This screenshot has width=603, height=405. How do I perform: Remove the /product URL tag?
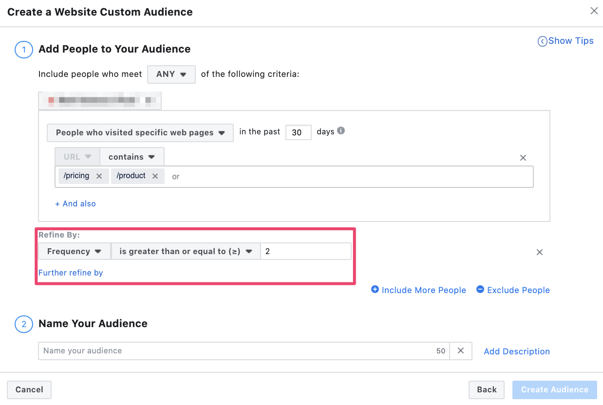click(155, 176)
